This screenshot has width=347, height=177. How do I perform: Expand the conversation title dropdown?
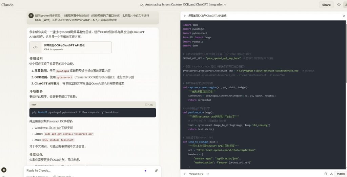225,5
